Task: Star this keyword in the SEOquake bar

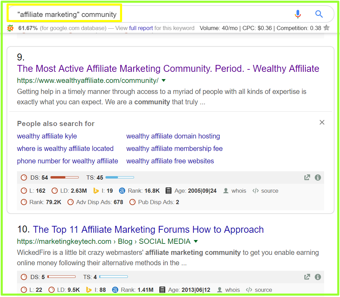Action: (x=327, y=28)
